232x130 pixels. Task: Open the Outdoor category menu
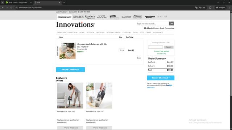click(100, 32)
